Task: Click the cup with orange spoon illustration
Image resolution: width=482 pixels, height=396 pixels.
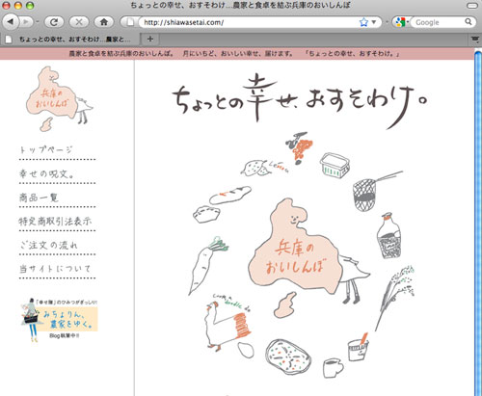Action: (x=359, y=348)
